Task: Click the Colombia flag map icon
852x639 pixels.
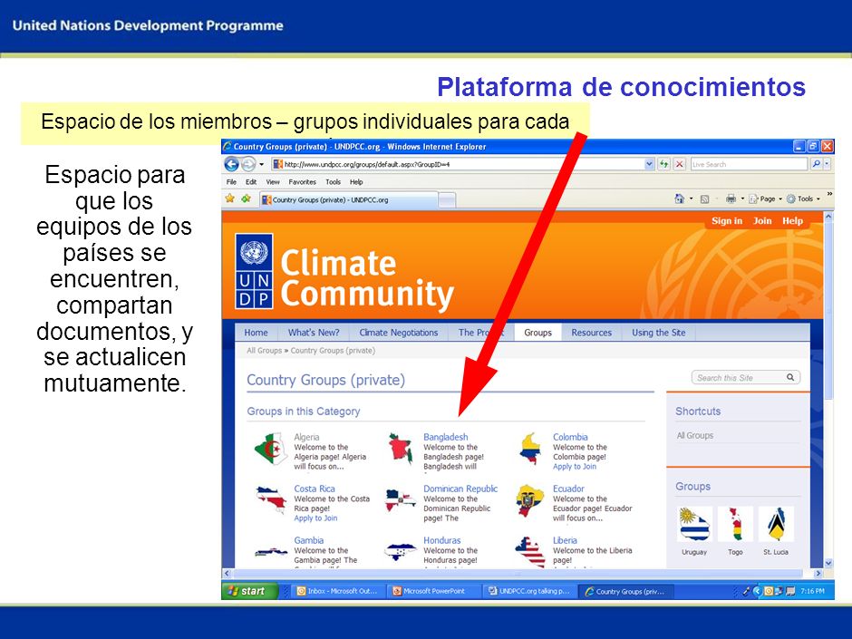Action: tap(530, 449)
